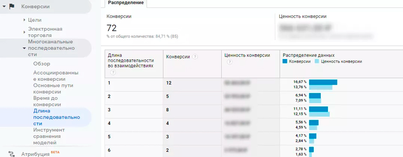Click the Conversions flag icon

(12, 7)
